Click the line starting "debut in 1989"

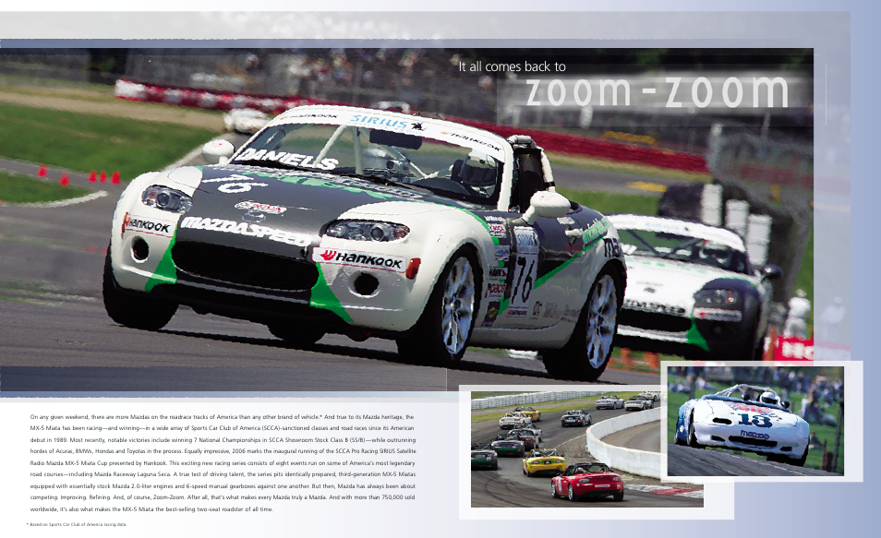(x=223, y=440)
